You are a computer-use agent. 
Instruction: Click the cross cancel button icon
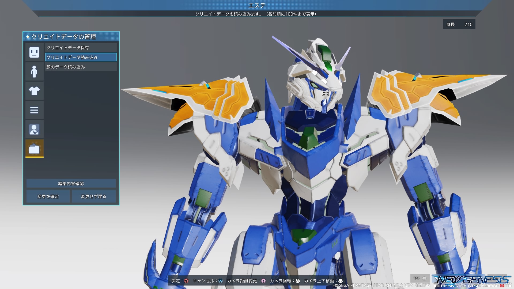[221, 281]
